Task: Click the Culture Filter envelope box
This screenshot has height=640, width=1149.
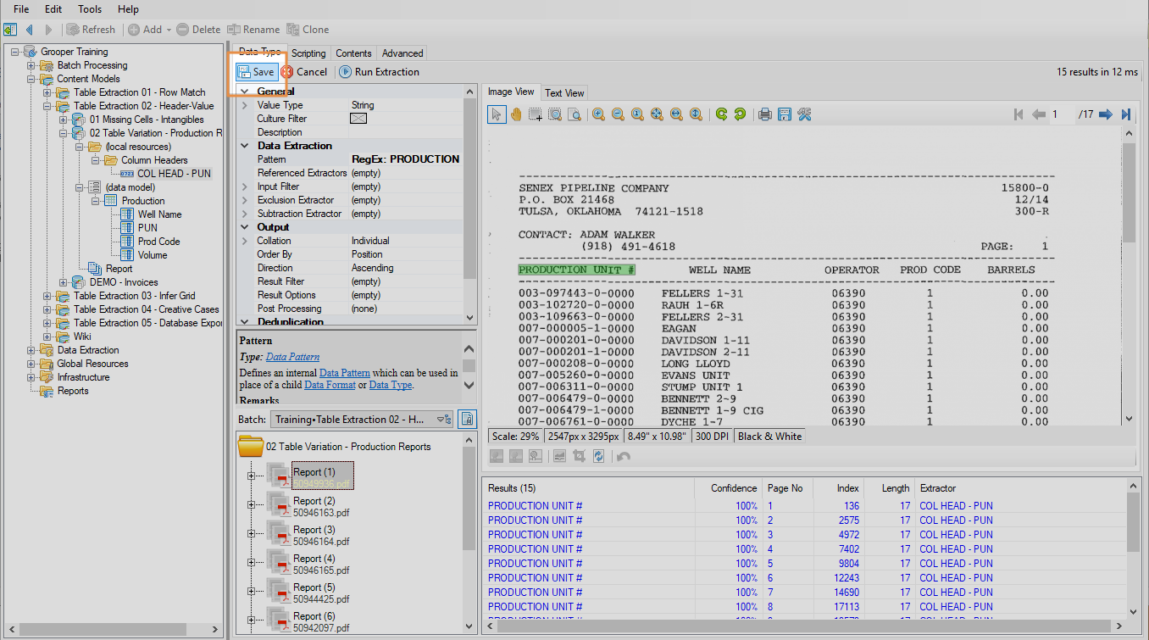Action: [358, 119]
